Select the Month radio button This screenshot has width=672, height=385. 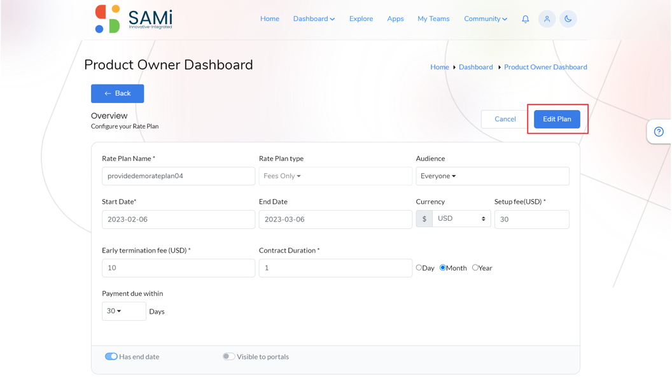pos(443,267)
